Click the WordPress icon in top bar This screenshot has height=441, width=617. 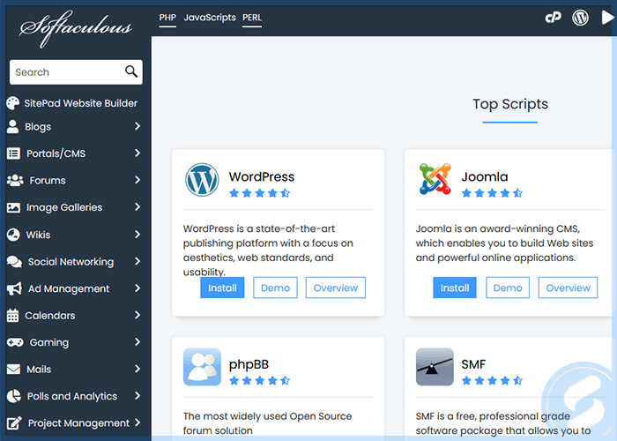click(x=580, y=18)
